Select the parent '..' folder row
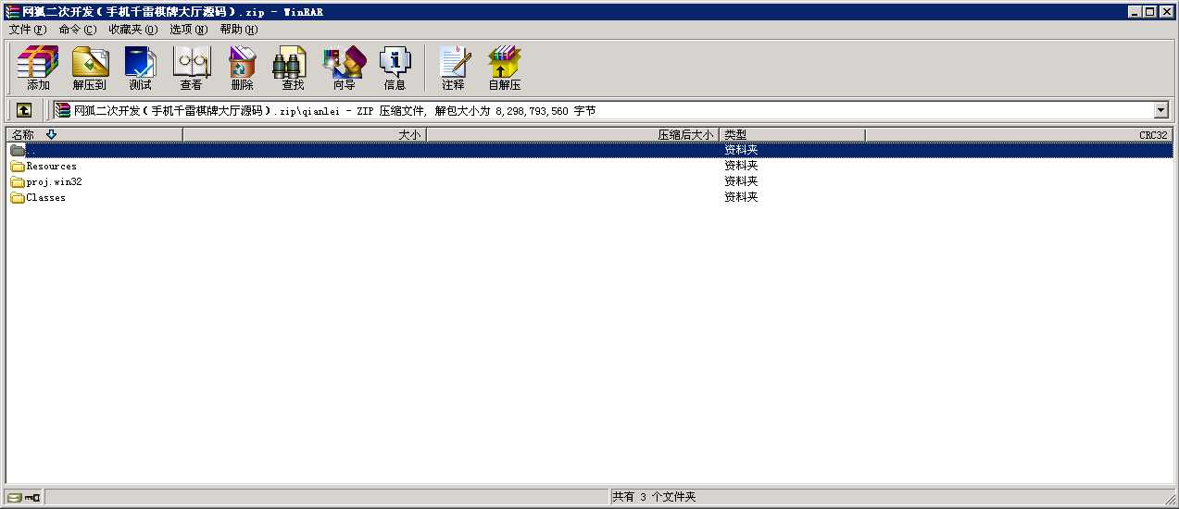Viewport: 1179px width, 509px height. click(x=589, y=150)
